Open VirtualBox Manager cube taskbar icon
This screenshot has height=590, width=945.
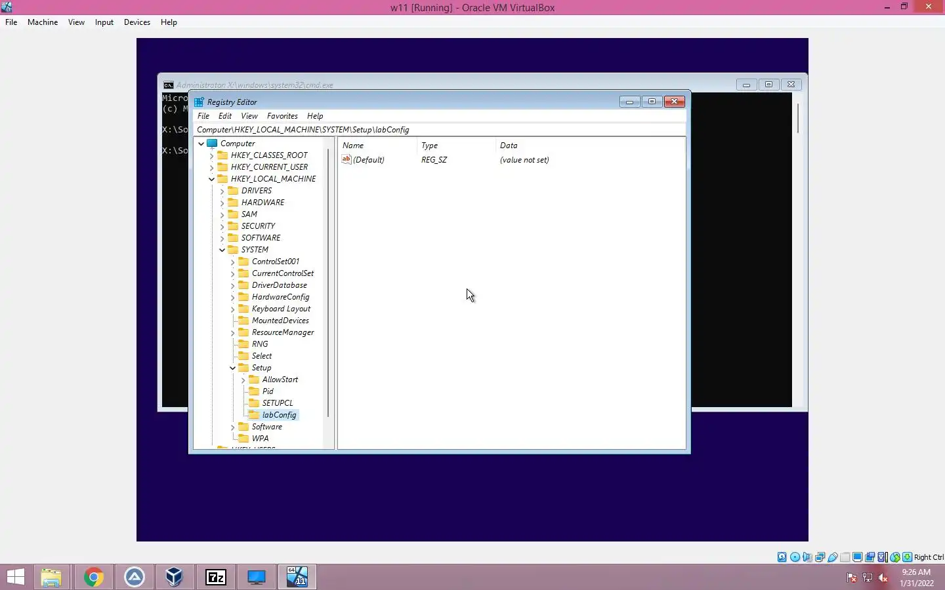175,577
